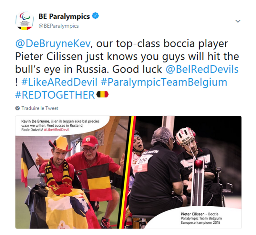Click the BE Paralympics profile avatar
The image size is (256, 235).
click(x=25, y=21)
